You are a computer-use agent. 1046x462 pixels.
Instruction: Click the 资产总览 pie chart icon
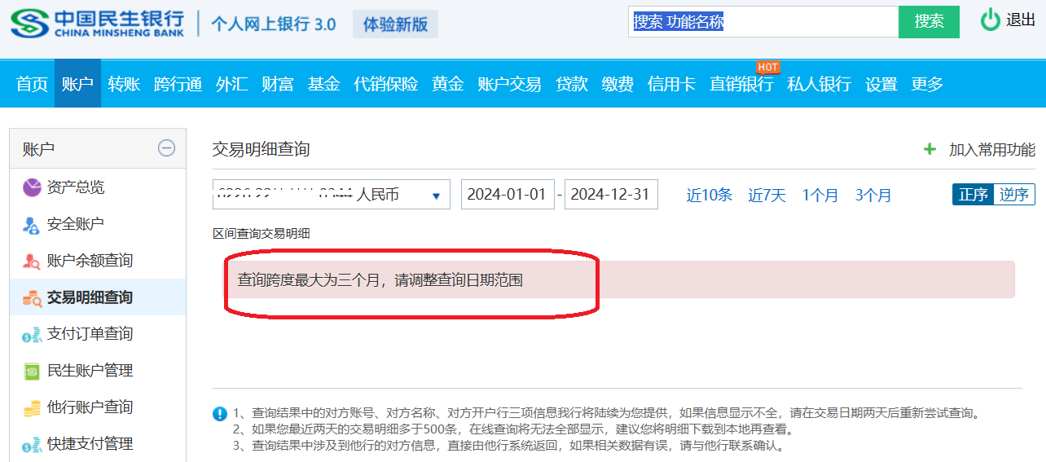coord(32,187)
